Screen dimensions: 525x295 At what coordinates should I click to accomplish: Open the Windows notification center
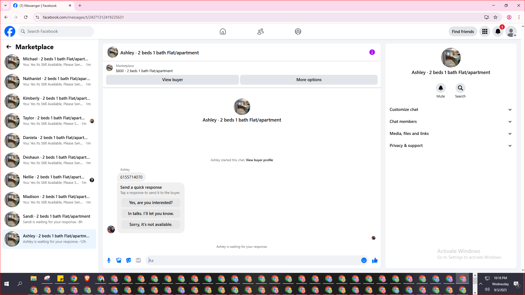click(516, 284)
